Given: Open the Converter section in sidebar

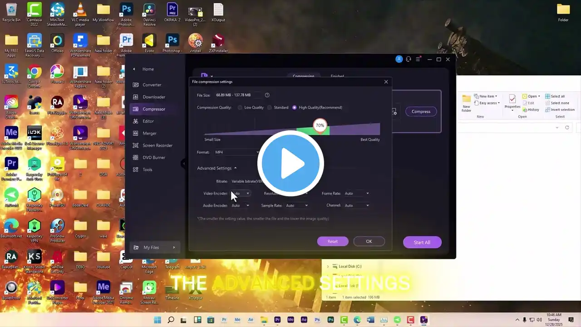Looking at the screenshot, I should [x=152, y=85].
